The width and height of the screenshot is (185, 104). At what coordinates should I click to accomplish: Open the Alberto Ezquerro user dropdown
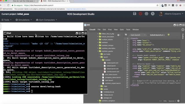[x=171, y=14]
